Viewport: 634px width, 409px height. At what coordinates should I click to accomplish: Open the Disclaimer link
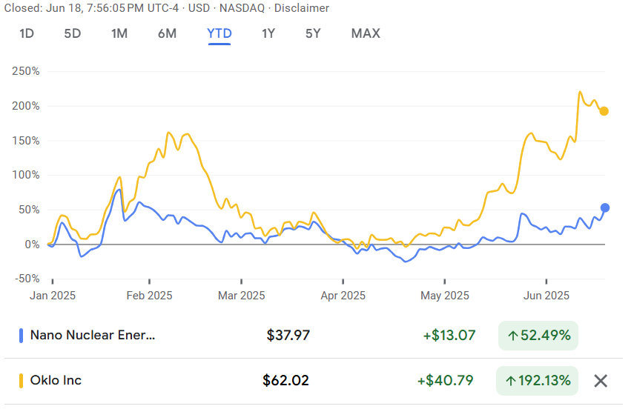[x=302, y=8]
